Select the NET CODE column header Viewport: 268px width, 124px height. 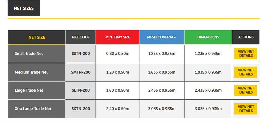[81, 37]
